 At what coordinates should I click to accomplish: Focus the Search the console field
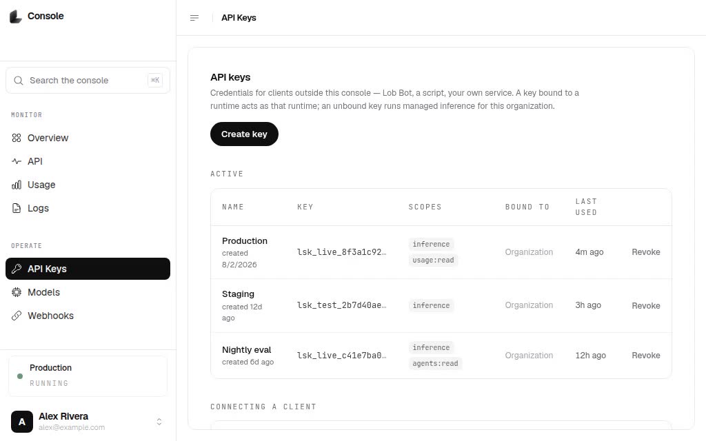point(88,81)
